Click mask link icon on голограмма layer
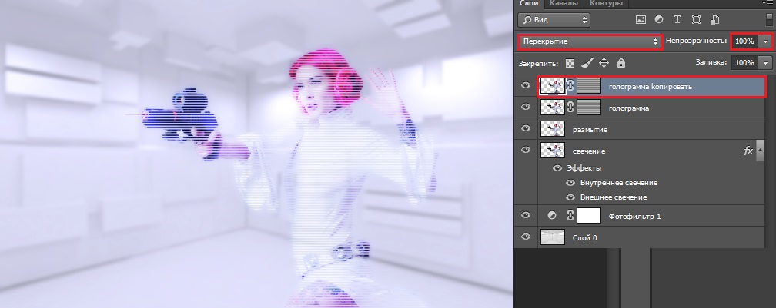This screenshot has height=308, width=776. tap(570, 108)
